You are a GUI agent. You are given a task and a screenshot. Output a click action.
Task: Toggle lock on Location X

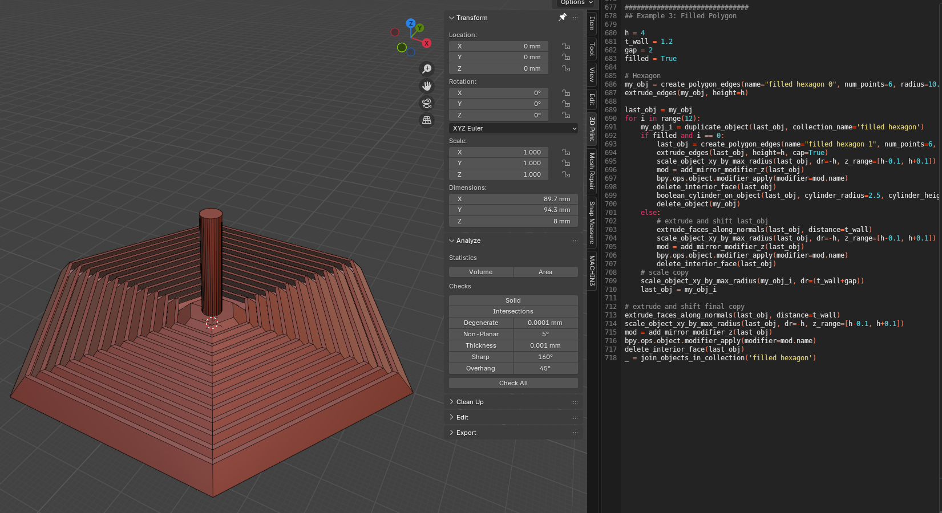tap(566, 46)
